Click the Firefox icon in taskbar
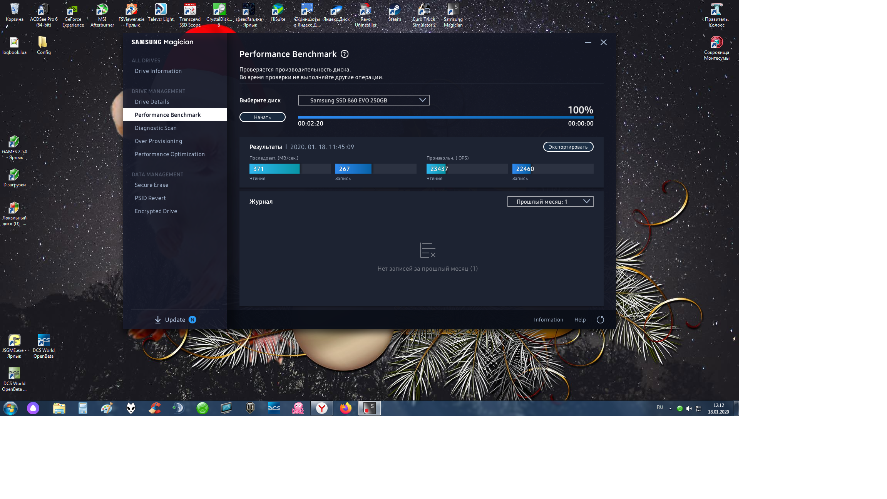Screen dimensions: 887x499 coord(346,408)
